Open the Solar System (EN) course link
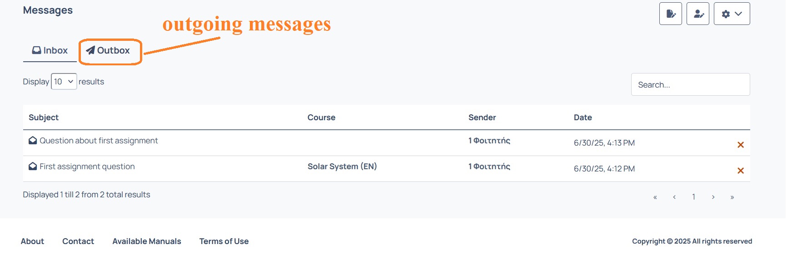Viewport: 787px width, 259px height. pyautogui.click(x=342, y=166)
